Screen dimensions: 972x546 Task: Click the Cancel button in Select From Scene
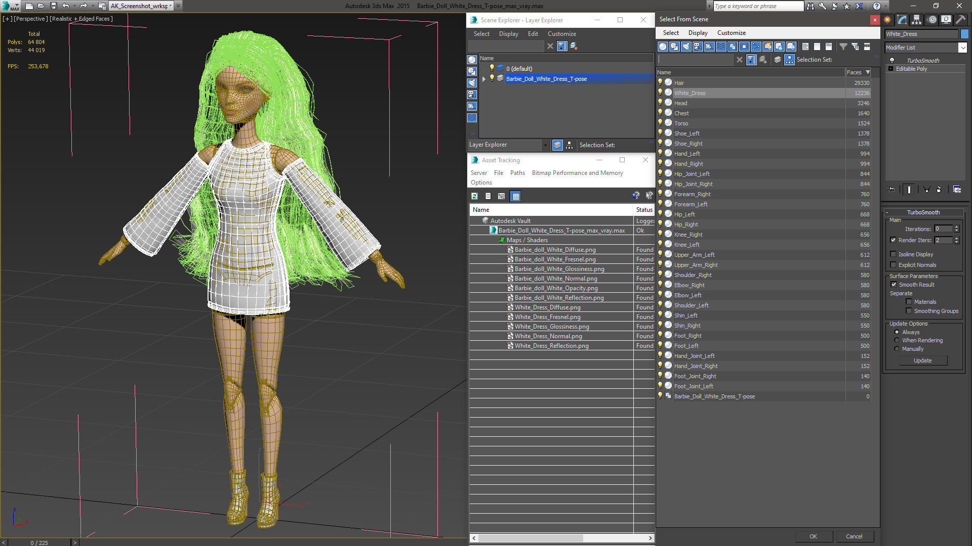pos(854,536)
